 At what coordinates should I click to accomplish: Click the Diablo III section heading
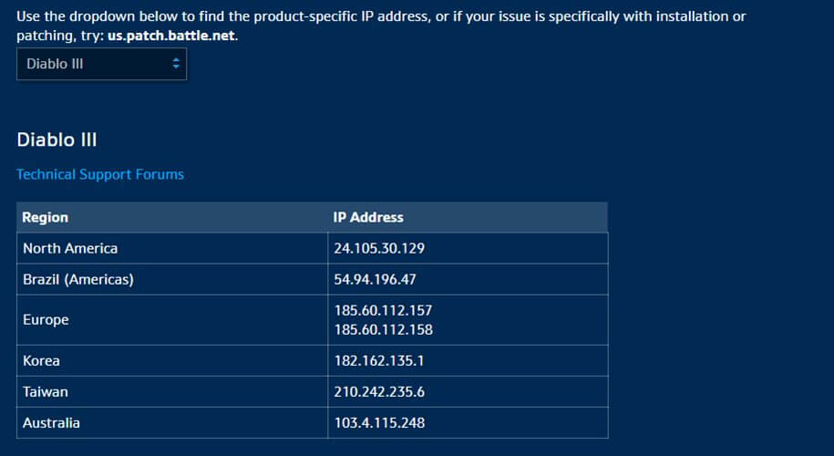[x=57, y=140]
